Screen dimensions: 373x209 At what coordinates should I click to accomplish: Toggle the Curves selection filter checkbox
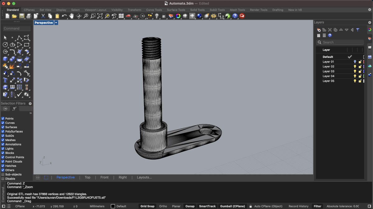tap(3, 123)
